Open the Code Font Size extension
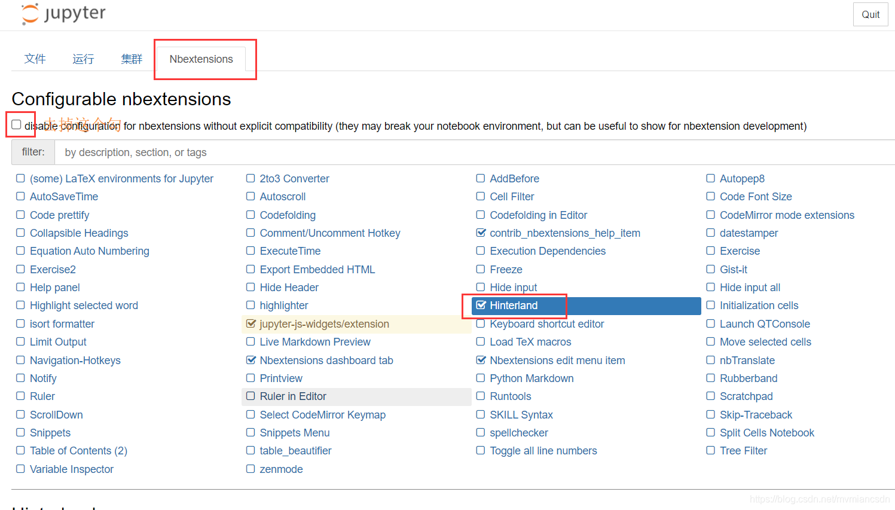Image resolution: width=895 pixels, height=510 pixels. [756, 197]
